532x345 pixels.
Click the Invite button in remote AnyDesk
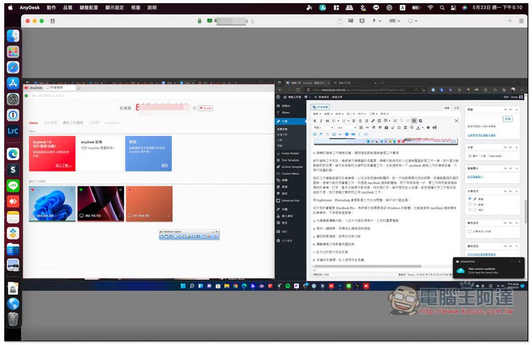pos(205,108)
